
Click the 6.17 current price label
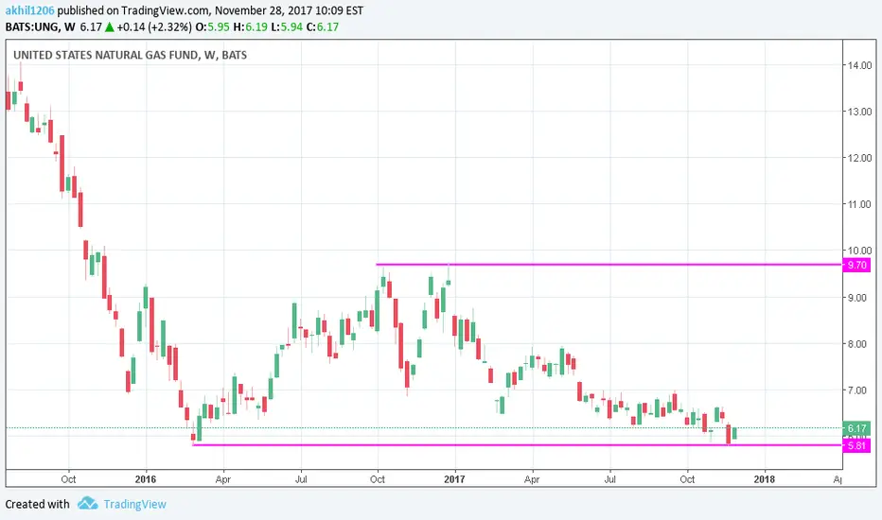click(856, 428)
